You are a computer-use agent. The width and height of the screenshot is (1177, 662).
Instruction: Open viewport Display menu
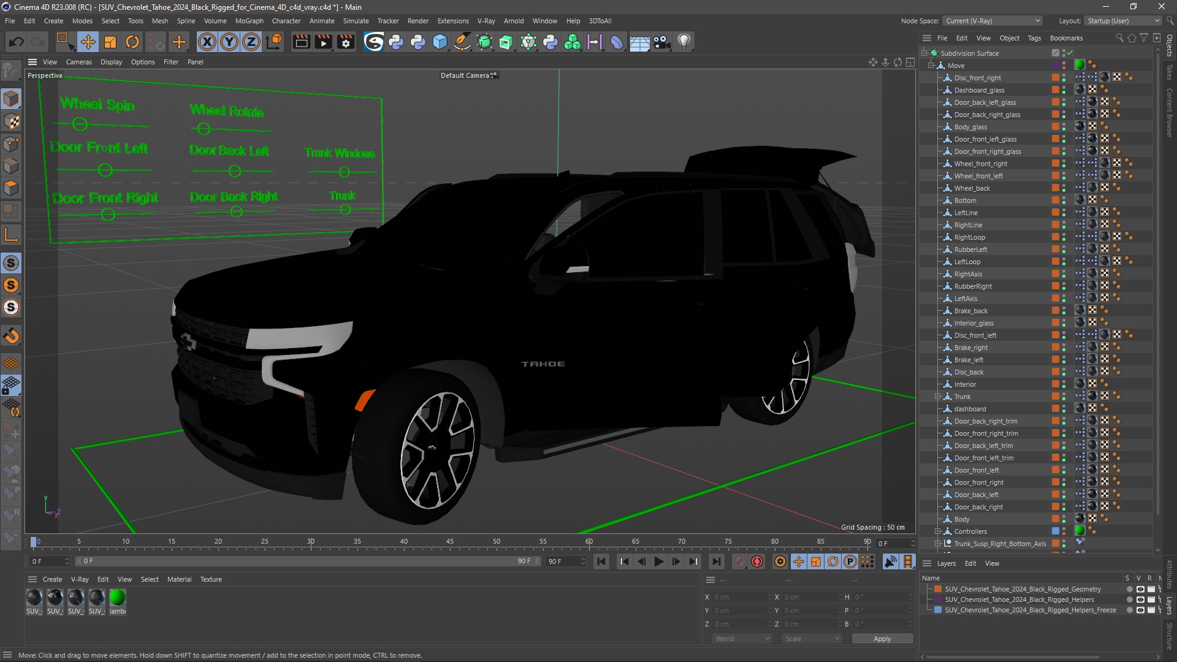[111, 62]
